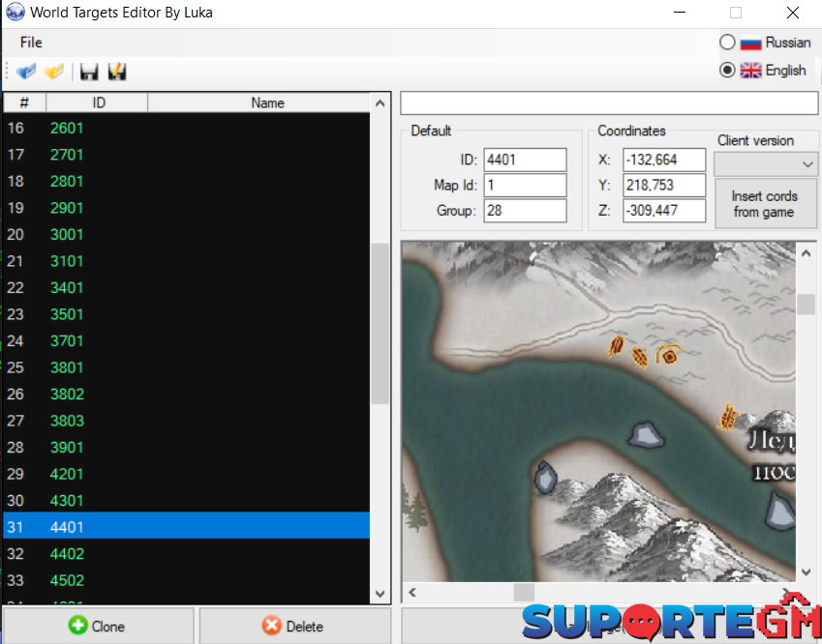Click the Clone button label

(108, 627)
